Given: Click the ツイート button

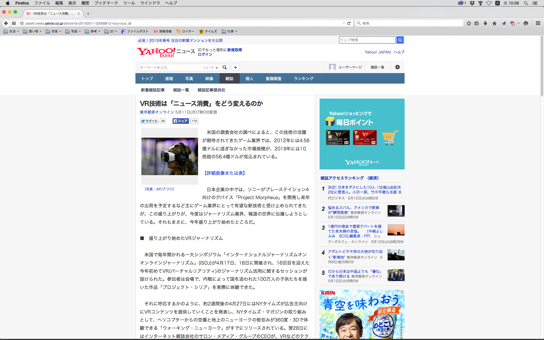Looking at the screenshot, I should point(149,121).
